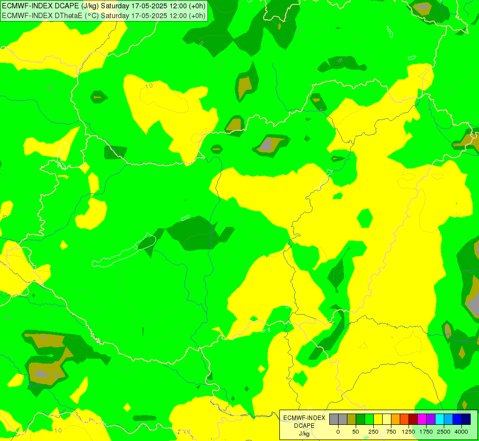
Task: Click the legend value 1250
Action: pos(409,432)
